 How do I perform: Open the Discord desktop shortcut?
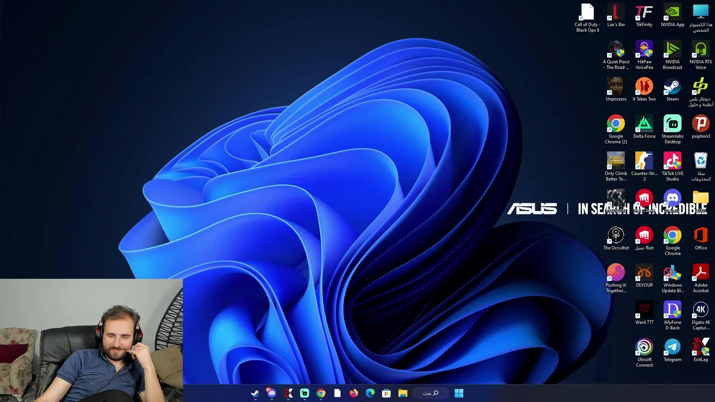(673, 202)
